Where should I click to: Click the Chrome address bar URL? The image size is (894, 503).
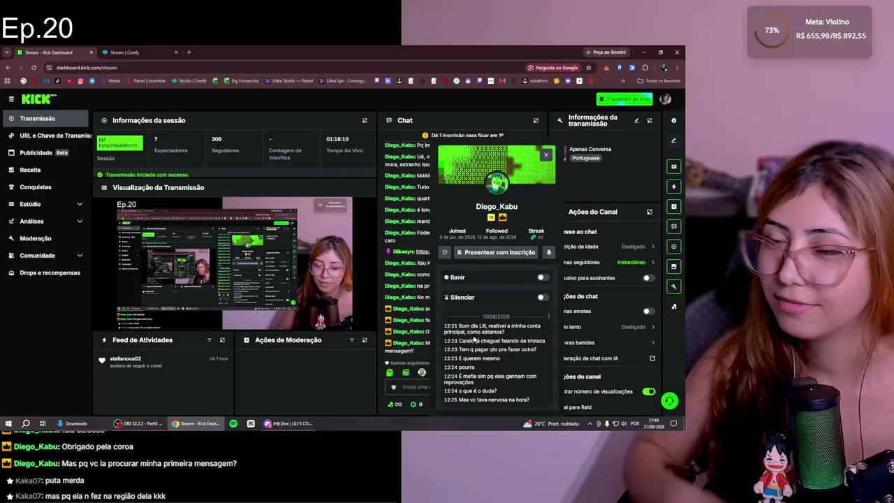pyautogui.click(x=87, y=68)
